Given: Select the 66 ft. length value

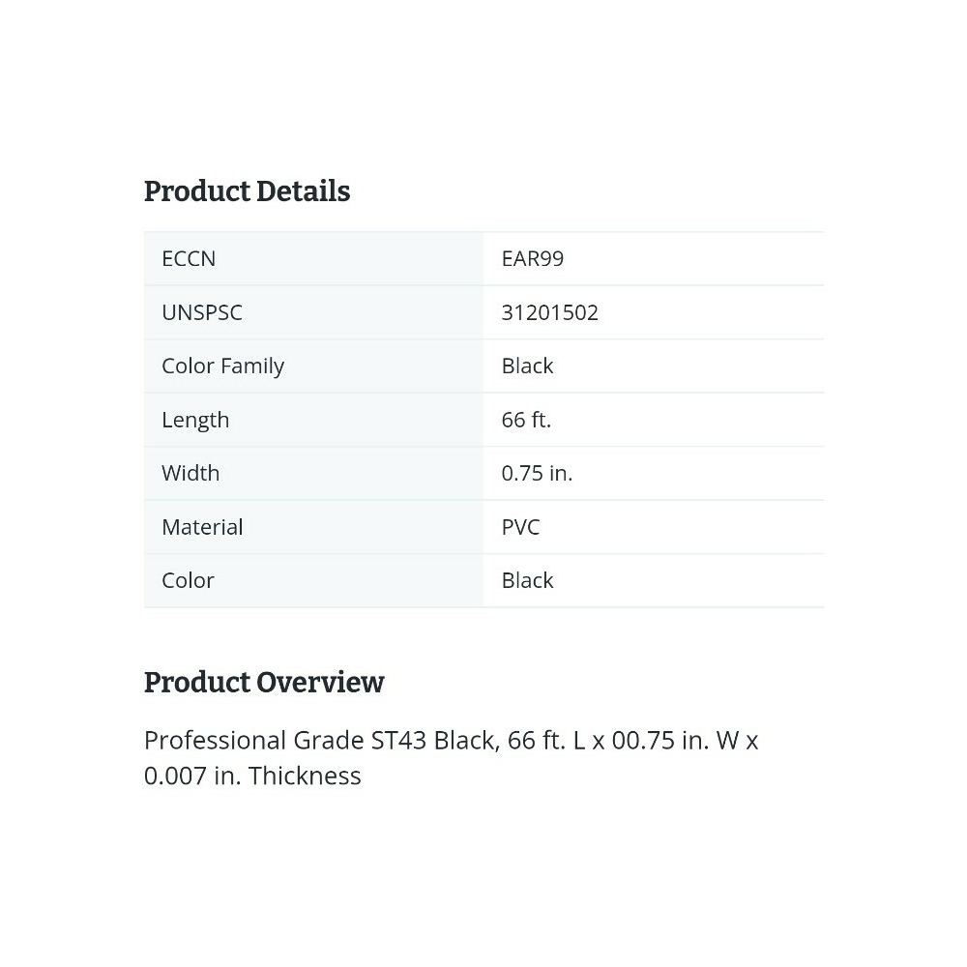Looking at the screenshot, I should click(526, 420).
